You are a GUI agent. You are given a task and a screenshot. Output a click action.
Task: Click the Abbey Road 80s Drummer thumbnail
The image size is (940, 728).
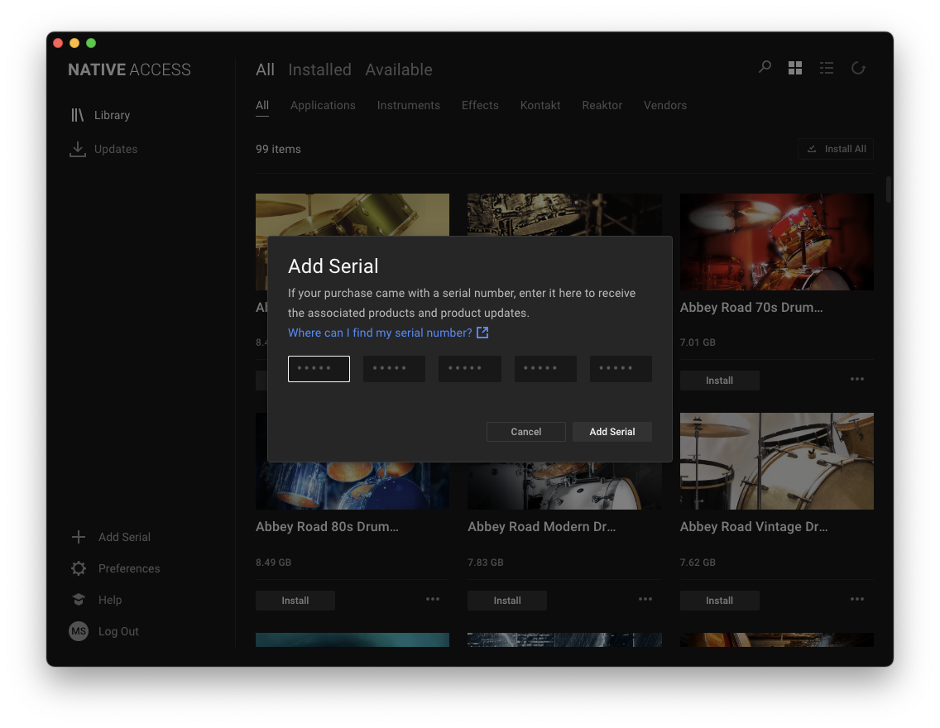point(352,486)
